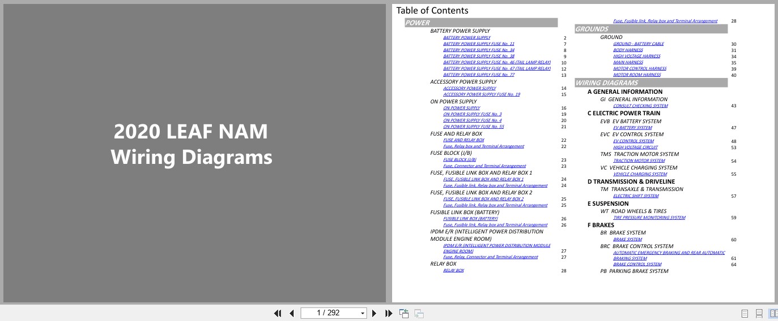Click the GROUNDS section header
This screenshot has height=321, width=778.
(x=651, y=29)
